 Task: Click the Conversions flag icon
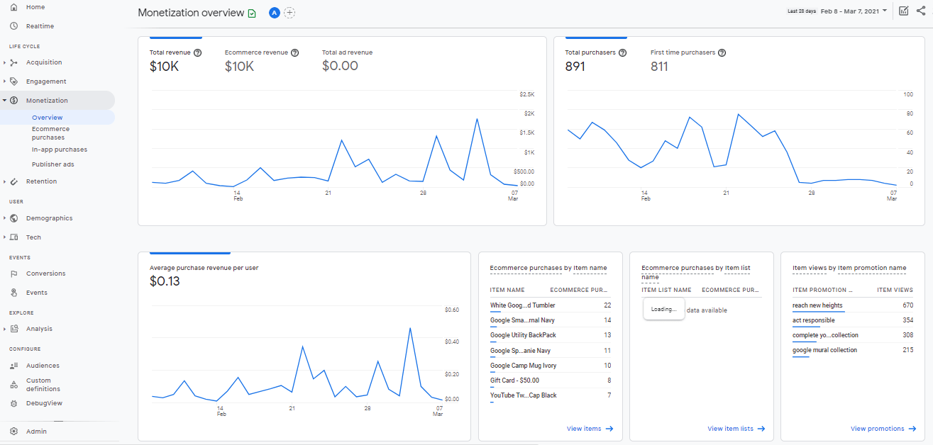click(x=14, y=274)
